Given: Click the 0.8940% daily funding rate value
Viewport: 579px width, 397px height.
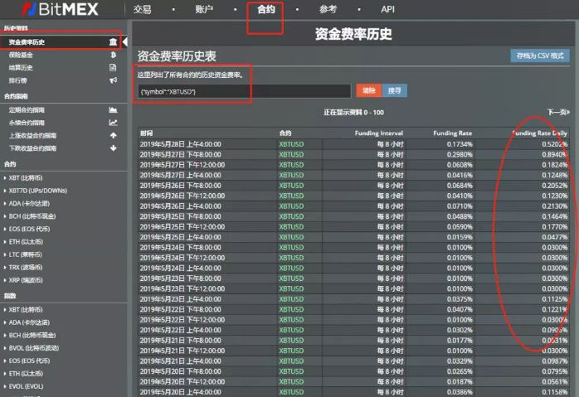Looking at the screenshot, I should [x=555, y=155].
